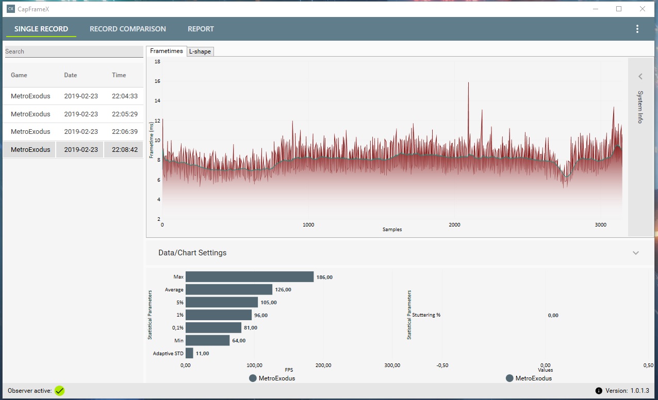Image resolution: width=658 pixels, height=400 pixels.
Task: Select the MetroExodus record from 22:06:39
Action: coord(73,131)
